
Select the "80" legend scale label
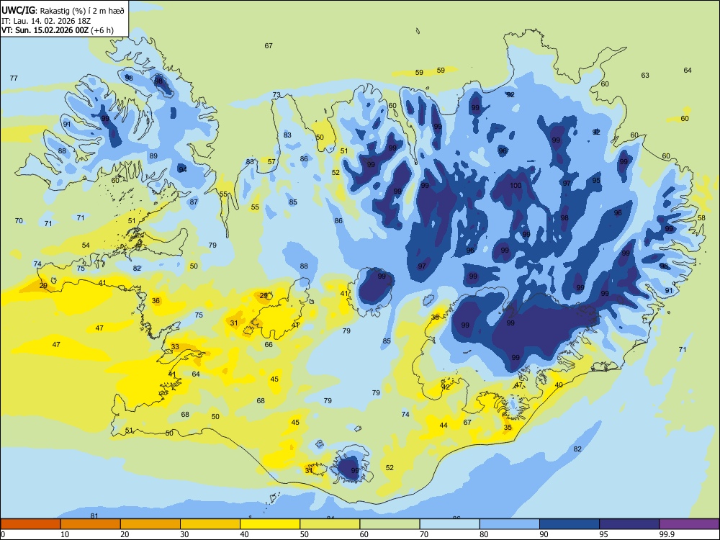(x=484, y=534)
